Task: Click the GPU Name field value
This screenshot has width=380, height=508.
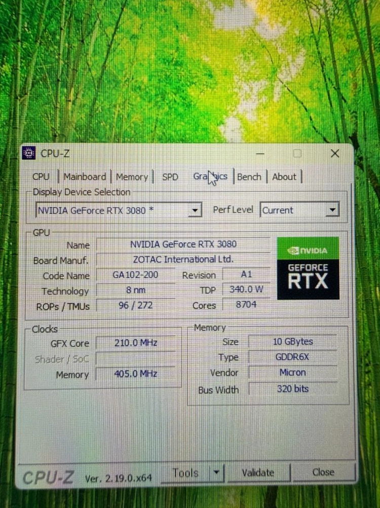Action: pyautogui.click(x=183, y=244)
